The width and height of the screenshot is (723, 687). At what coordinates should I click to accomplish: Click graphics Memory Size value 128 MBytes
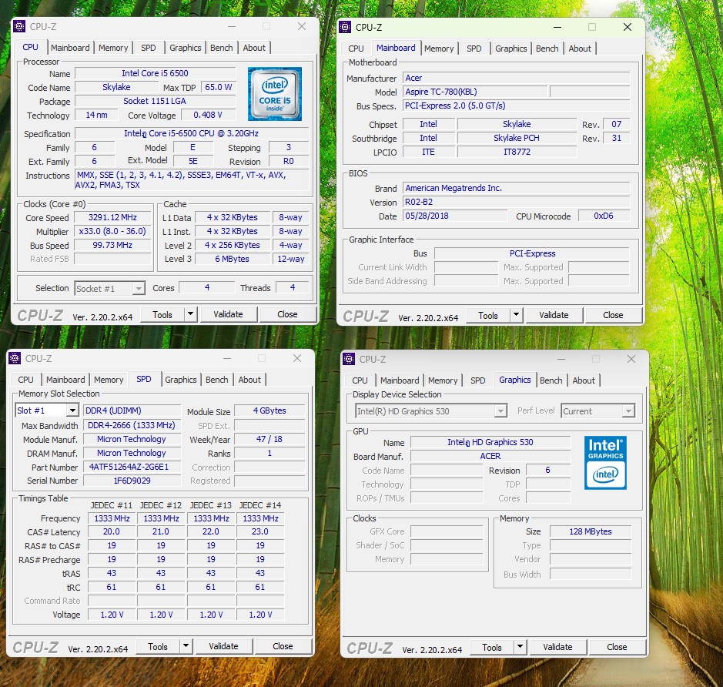tap(591, 531)
